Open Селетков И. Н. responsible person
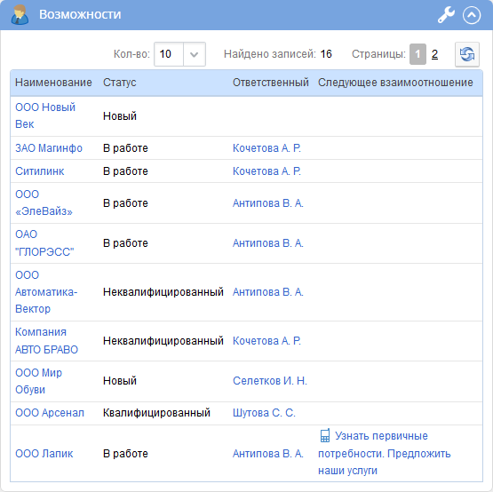The height and width of the screenshot is (492, 493). [x=270, y=381]
